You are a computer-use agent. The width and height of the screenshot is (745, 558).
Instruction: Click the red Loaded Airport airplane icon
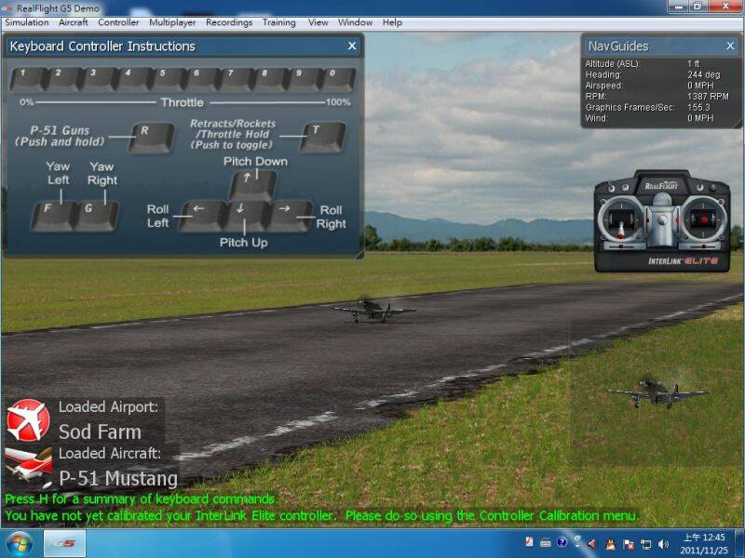pos(28,420)
